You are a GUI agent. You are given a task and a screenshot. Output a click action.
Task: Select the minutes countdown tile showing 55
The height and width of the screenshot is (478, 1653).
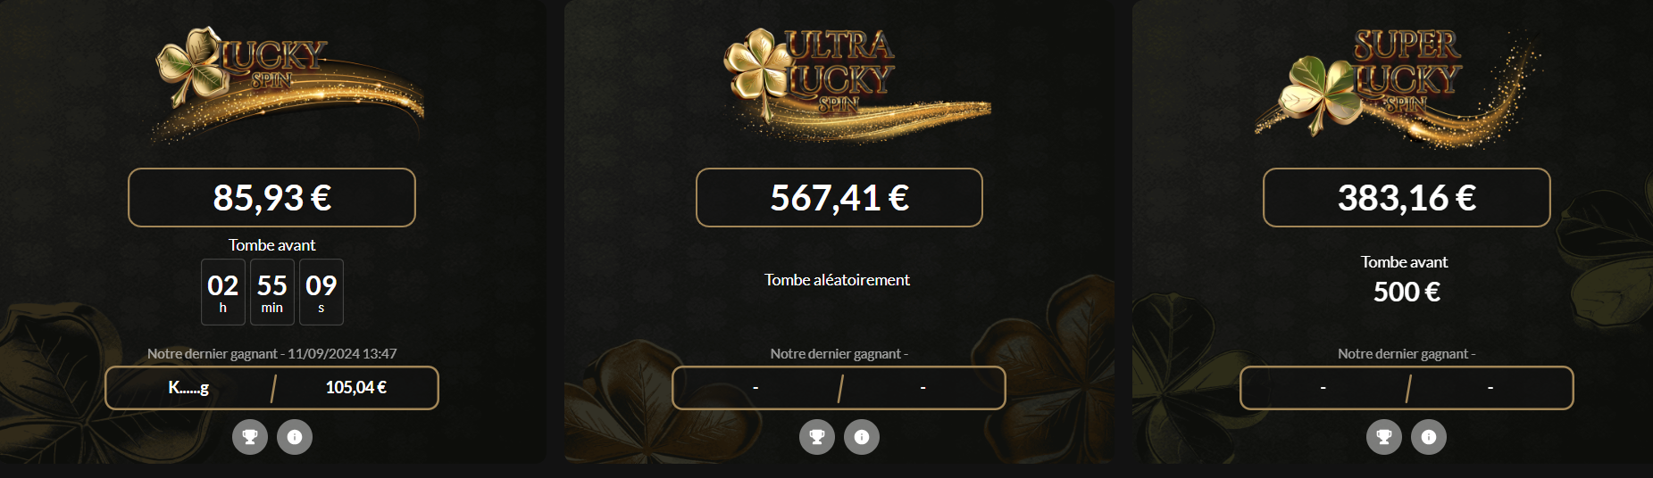[x=272, y=292]
